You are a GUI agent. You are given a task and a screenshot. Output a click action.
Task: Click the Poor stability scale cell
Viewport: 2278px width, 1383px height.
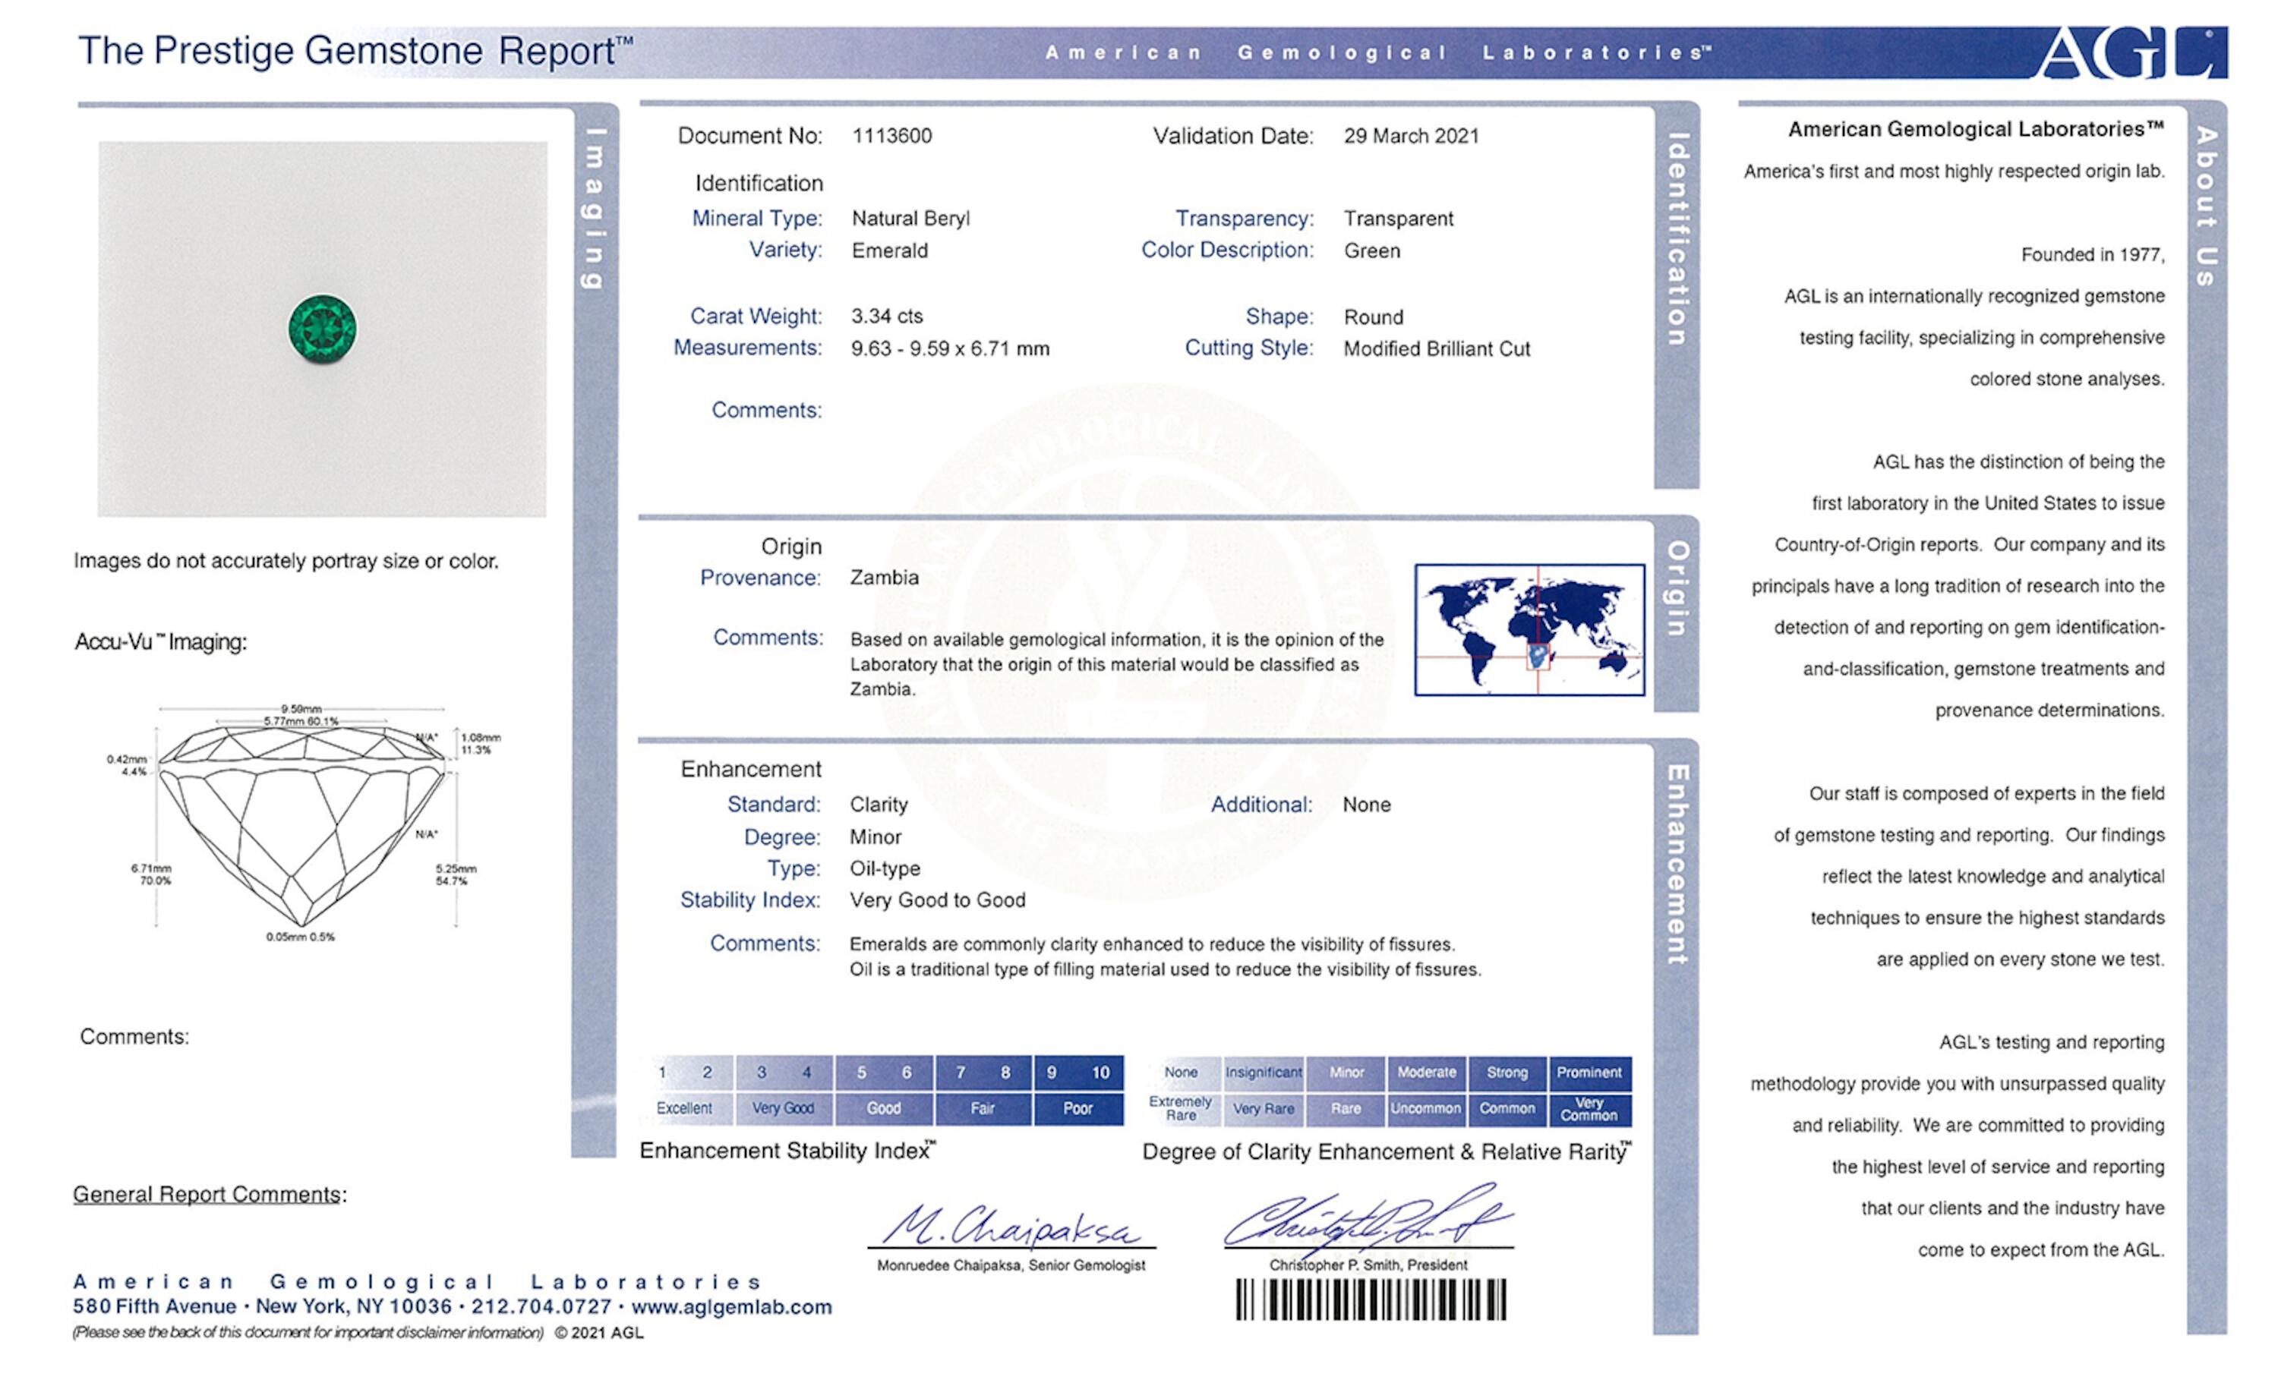[1078, 1108]
